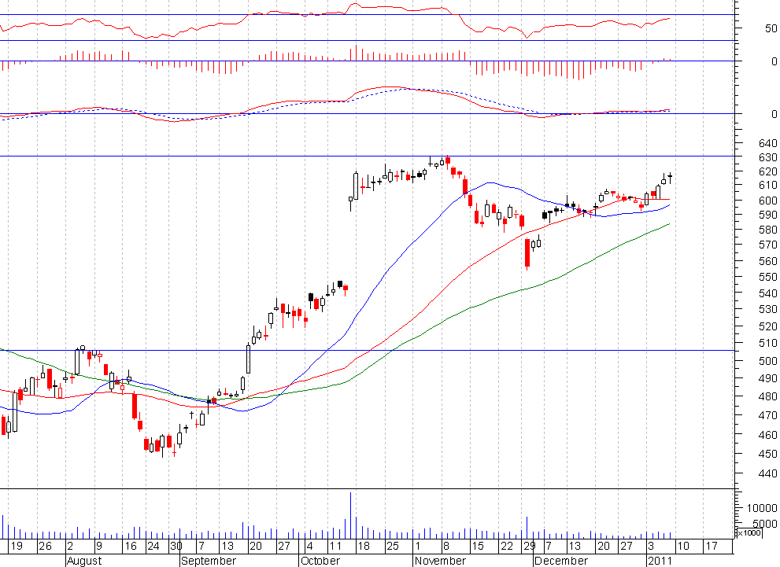Click the tallest volume bar in mid-October

pyautogui.click(x=351, y=515)
